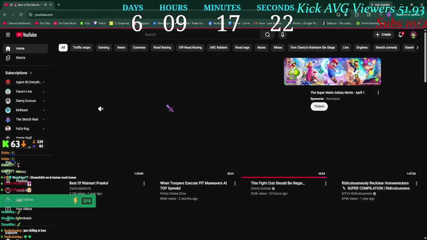Viewport: 427px width, 240px height.
Task: Open the Kick bookmark
Action: coord(85,23)
